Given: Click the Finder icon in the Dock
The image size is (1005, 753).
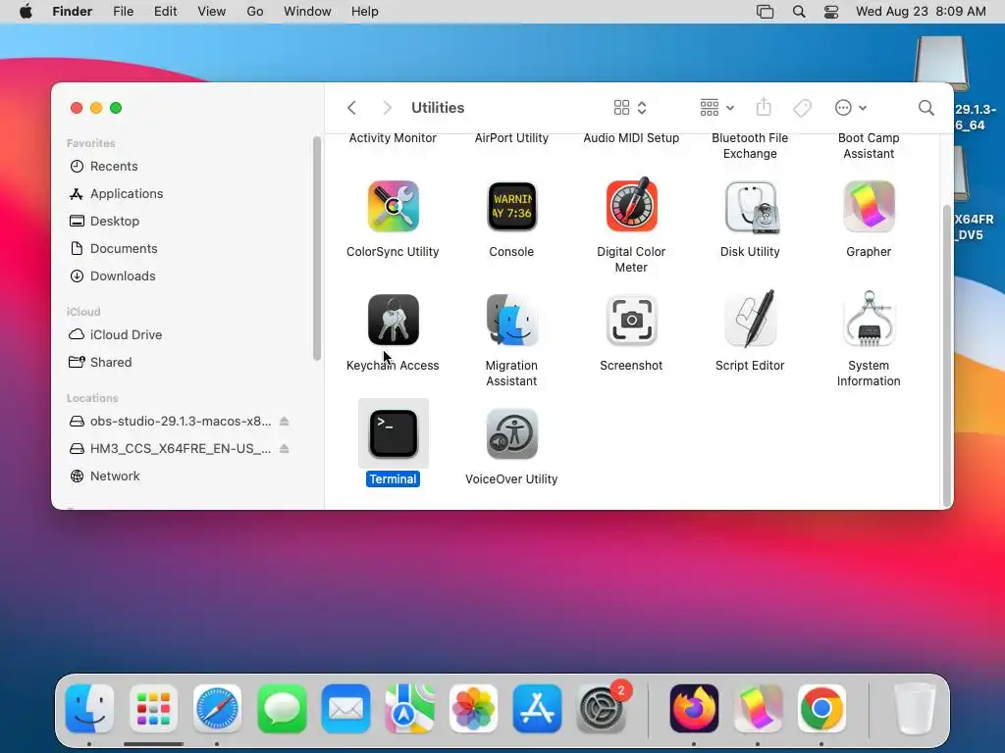Looking at the screenshot, I should (89, 709).
